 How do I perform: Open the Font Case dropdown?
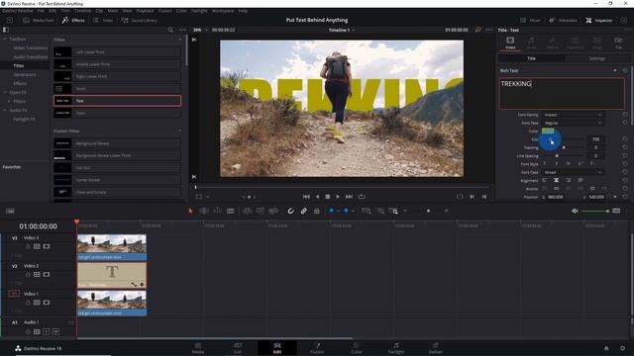(x=573, y=172)
